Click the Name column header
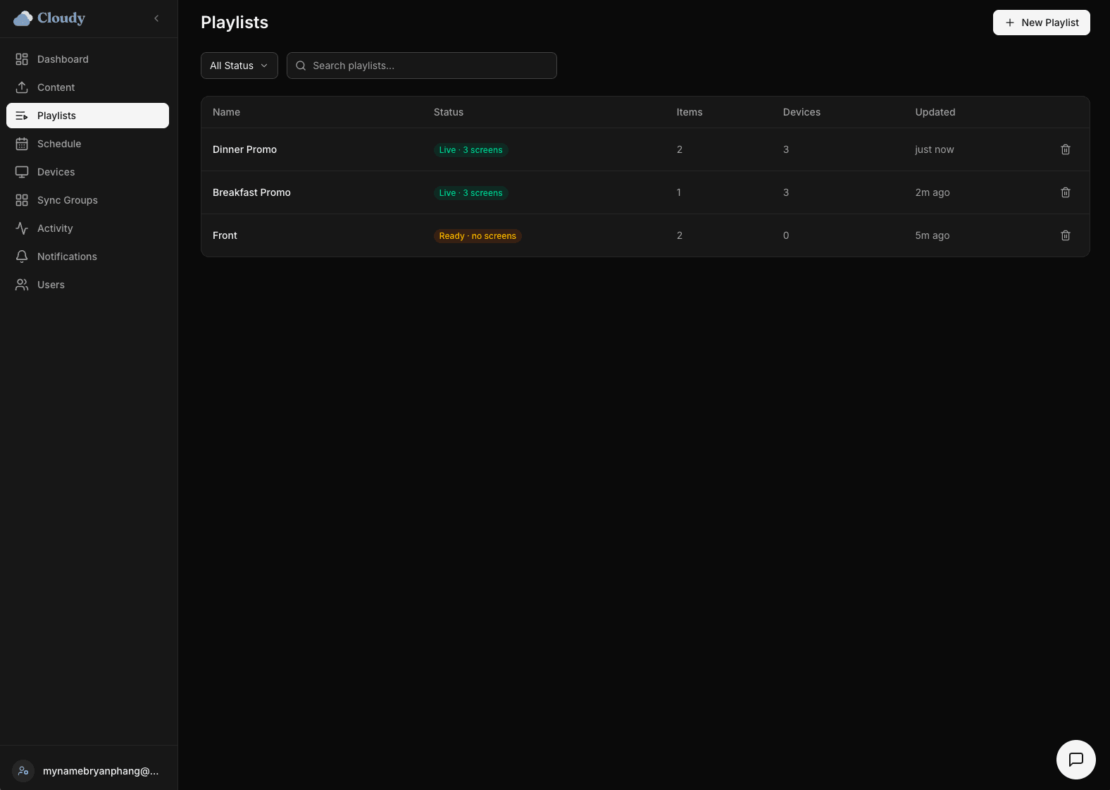This screenshot has width=1110, height=790. [x=226, y=112]
